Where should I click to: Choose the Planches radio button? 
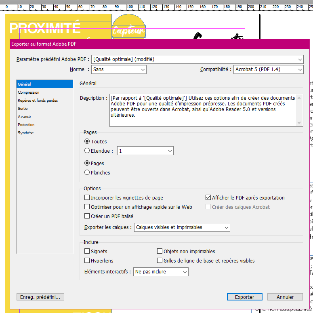(87, 172)
